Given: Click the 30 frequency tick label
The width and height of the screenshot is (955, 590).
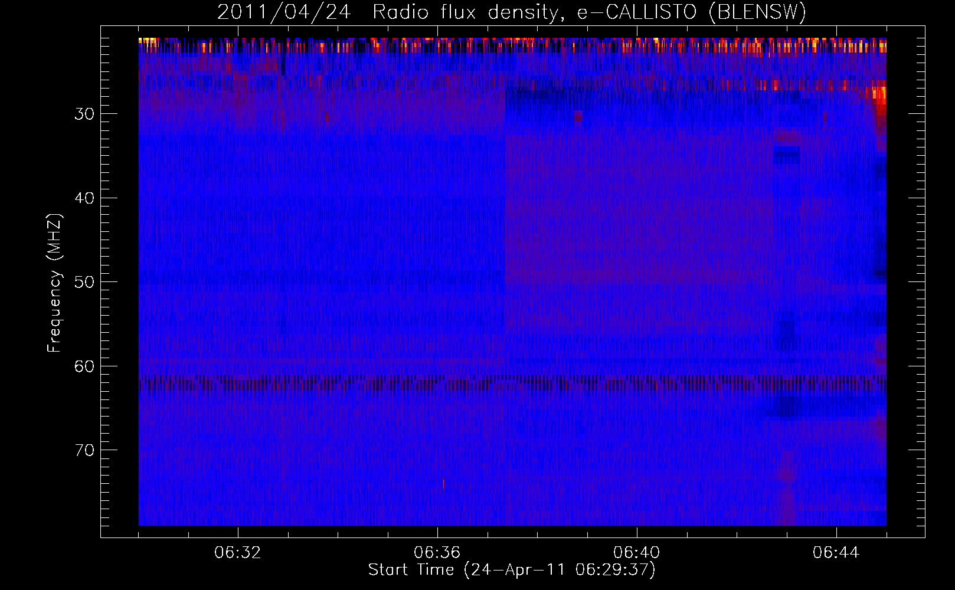Looking at the screenshot, I should tap(84, 114).
